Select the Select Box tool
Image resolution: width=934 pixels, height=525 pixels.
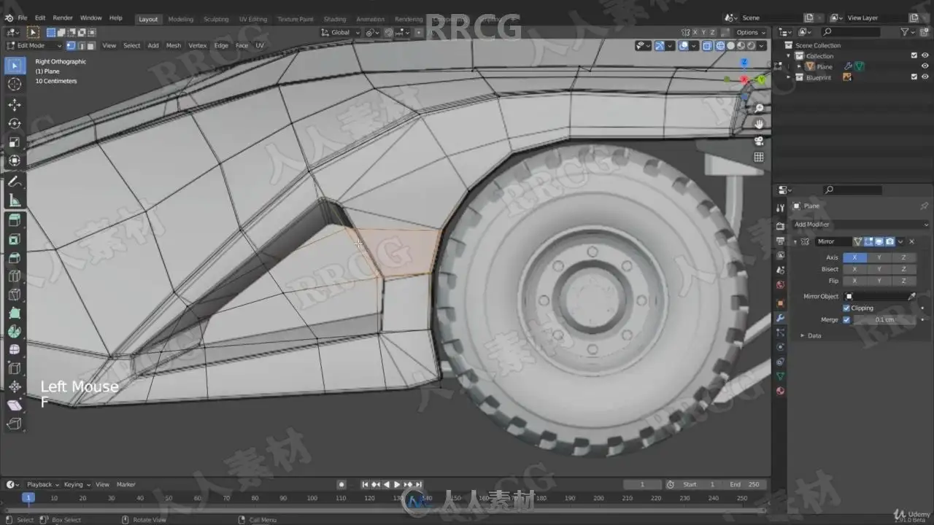[x=15, y=66]
